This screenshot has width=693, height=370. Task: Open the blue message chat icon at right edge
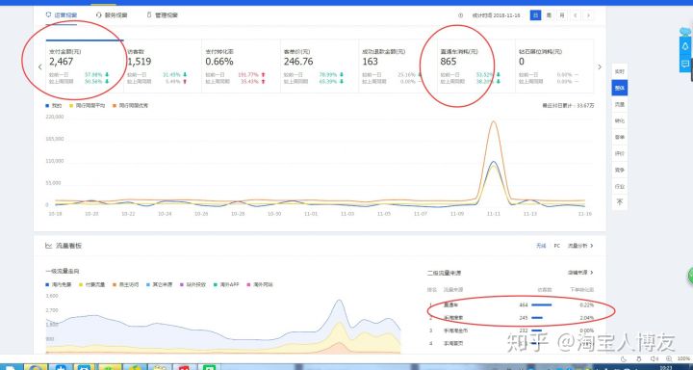pos(685,65)
